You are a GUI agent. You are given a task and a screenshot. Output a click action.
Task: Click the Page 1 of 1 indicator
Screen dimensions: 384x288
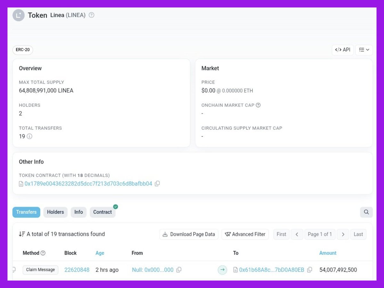[x=320, y=234]
